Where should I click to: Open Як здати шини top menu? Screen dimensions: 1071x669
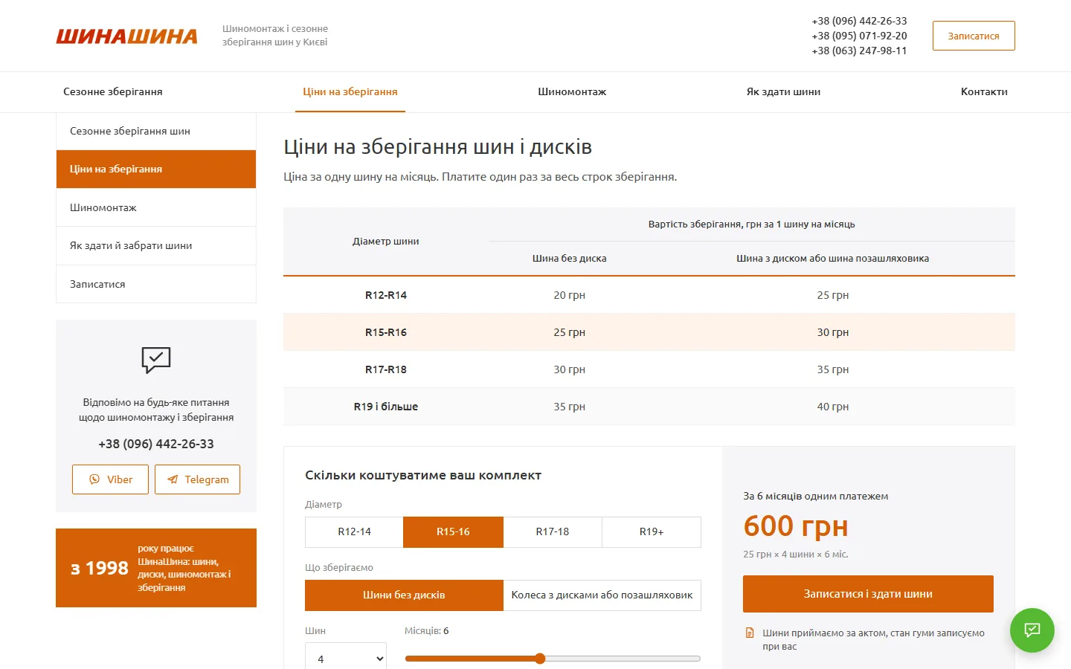pos(783,92)
